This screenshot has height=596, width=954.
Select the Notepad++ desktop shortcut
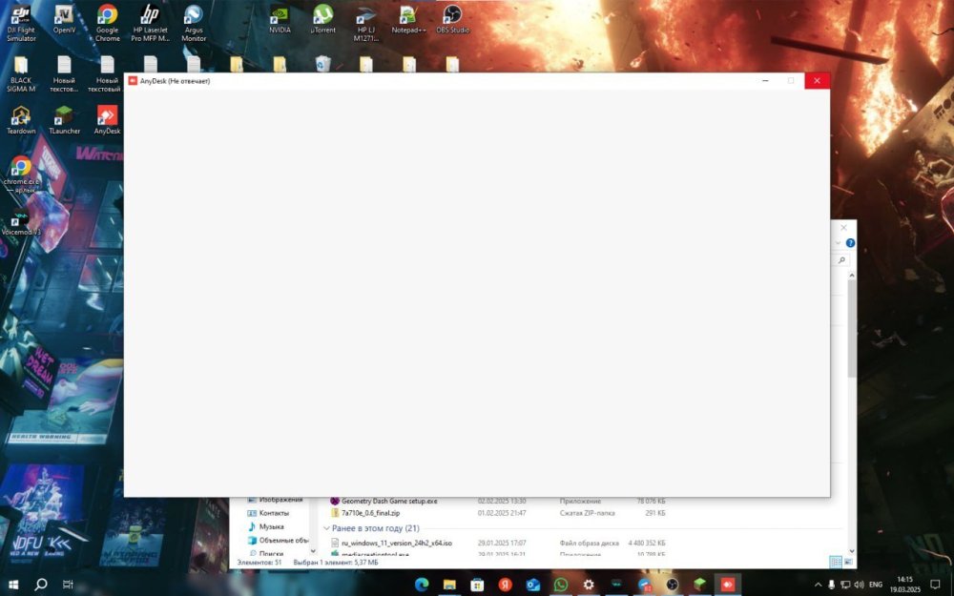point(409,19)
